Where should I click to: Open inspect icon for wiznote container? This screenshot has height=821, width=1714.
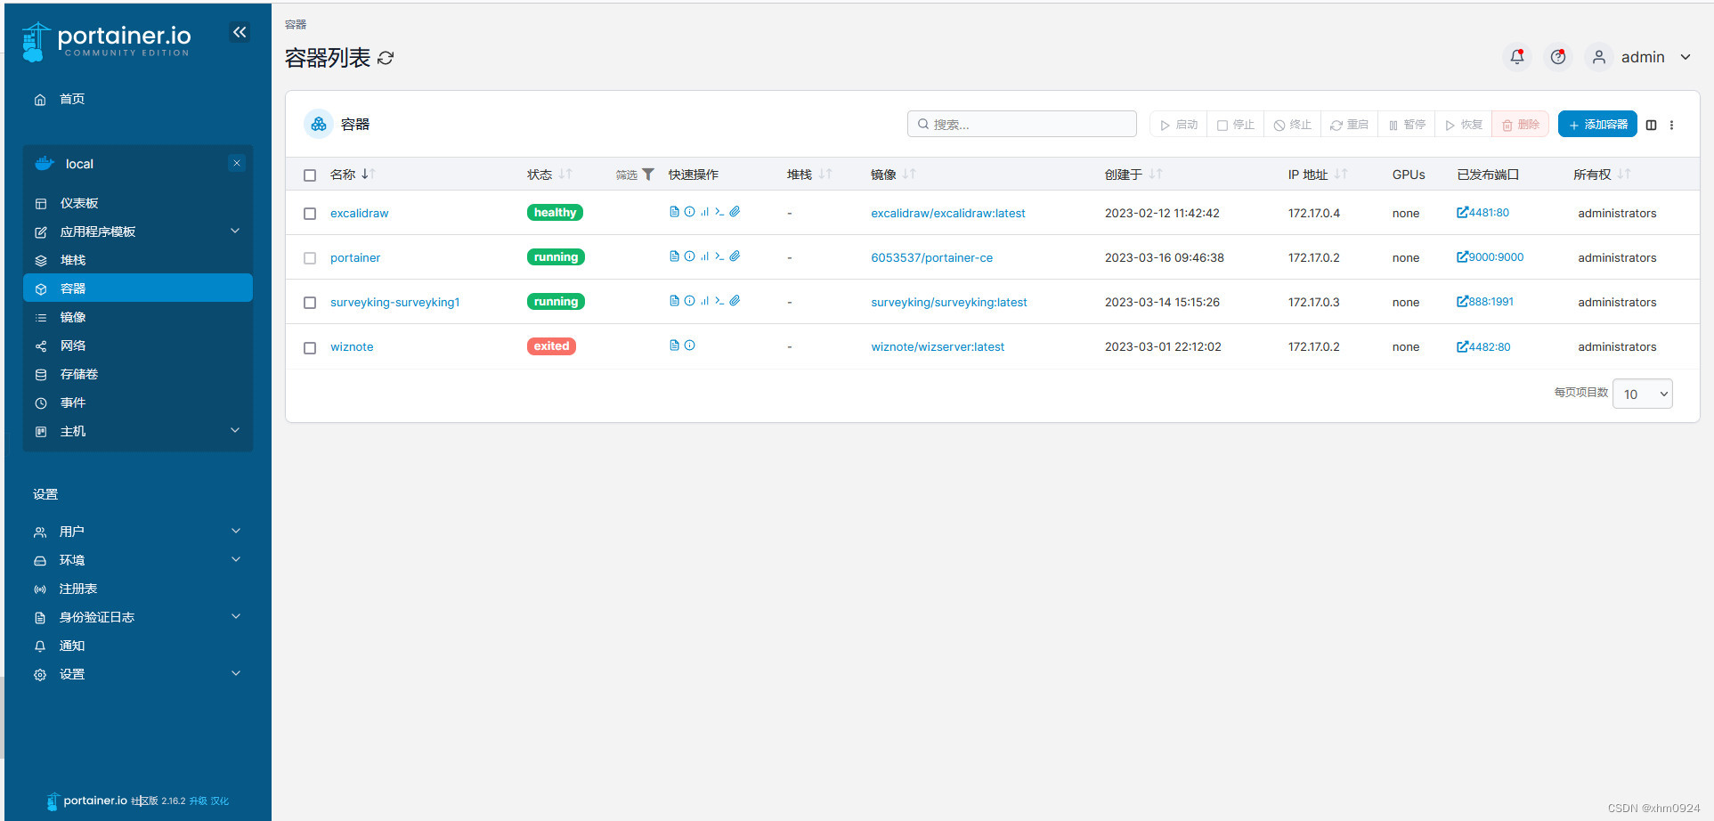(689, 345)
